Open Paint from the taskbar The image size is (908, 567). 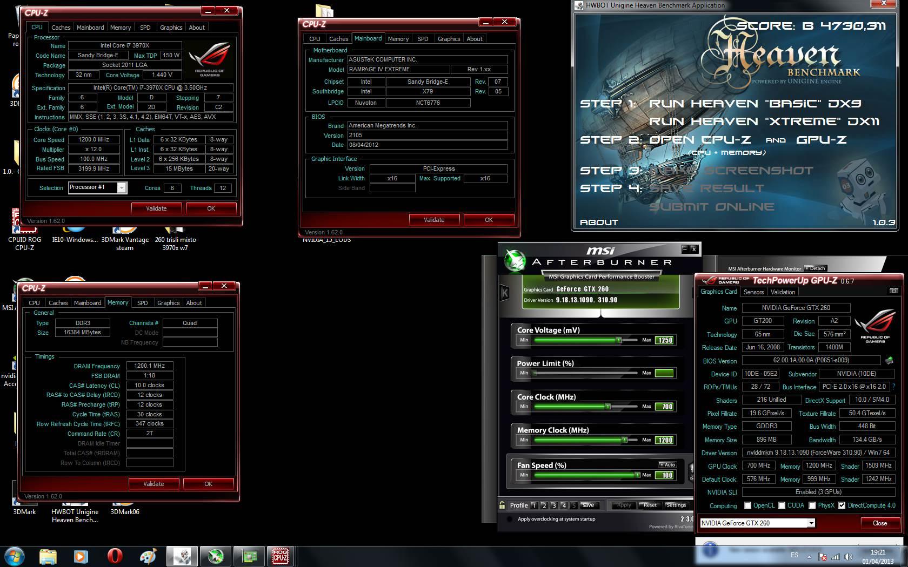[x=148, y=556]
